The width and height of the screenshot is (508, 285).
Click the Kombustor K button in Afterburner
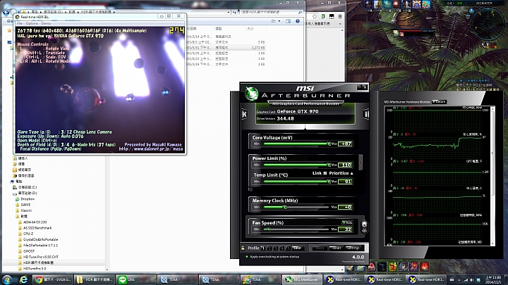pos(245,114)
